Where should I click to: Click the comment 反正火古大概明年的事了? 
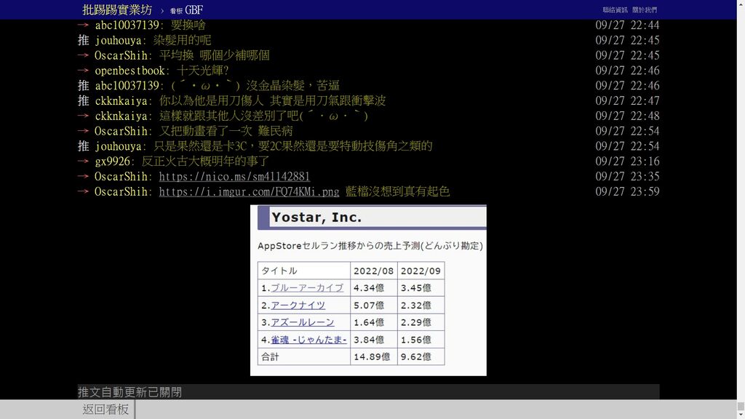[205, 161]
